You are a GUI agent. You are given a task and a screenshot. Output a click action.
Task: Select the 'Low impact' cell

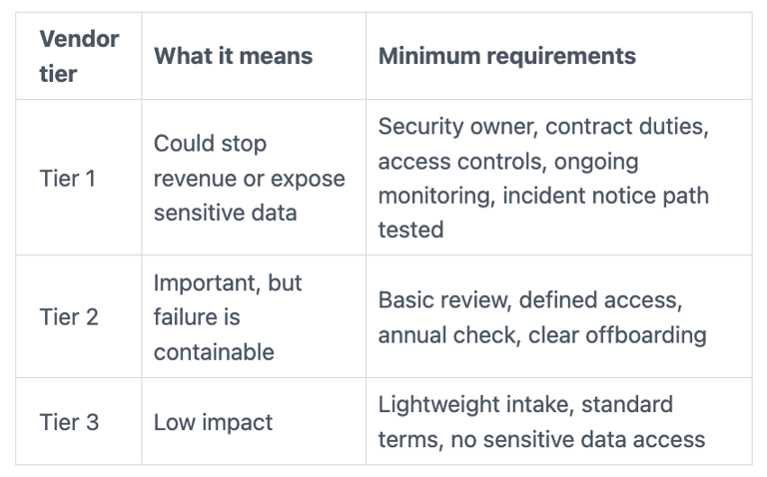point(213,422)
